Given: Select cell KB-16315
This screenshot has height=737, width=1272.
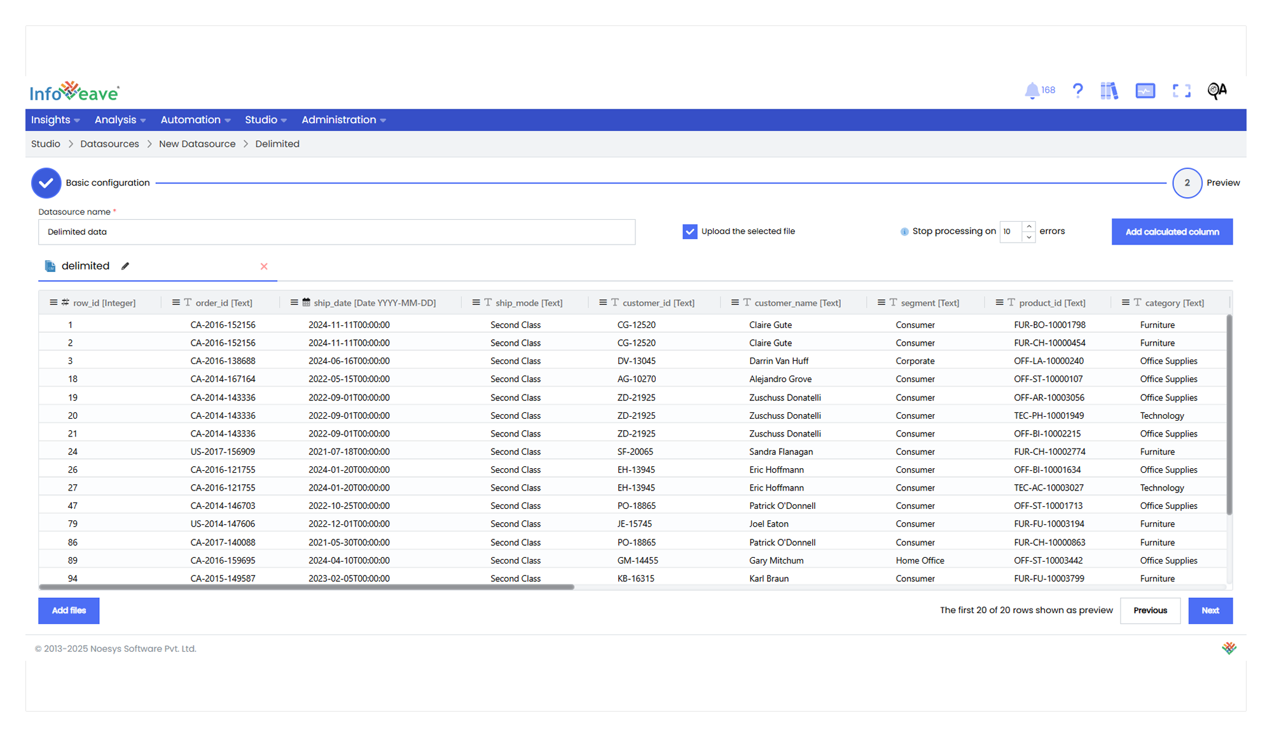Looking at the screenshot, I should click(x=635, y=578).
